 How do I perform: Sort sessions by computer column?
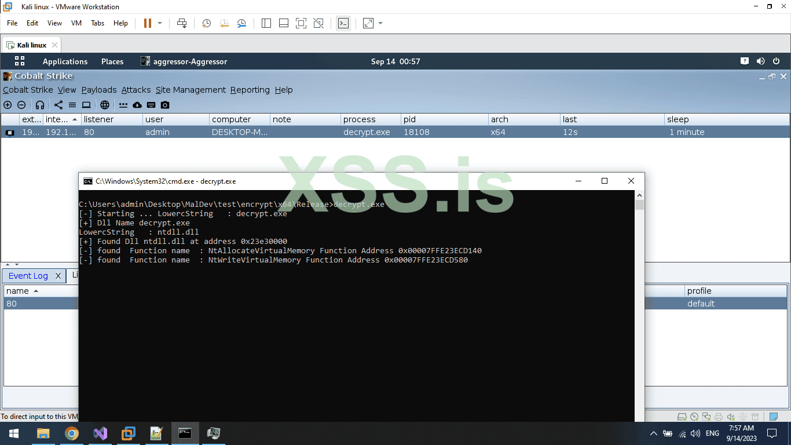(x=239, y=119)
